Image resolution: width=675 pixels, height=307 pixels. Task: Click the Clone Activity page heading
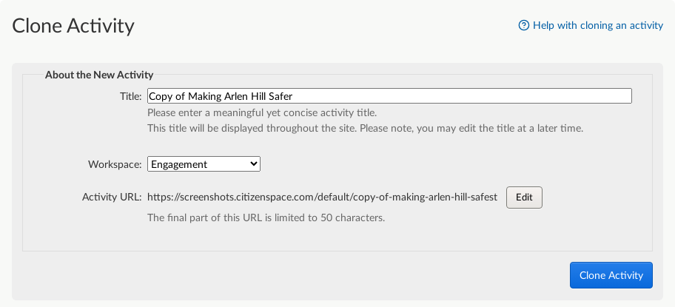73,26
